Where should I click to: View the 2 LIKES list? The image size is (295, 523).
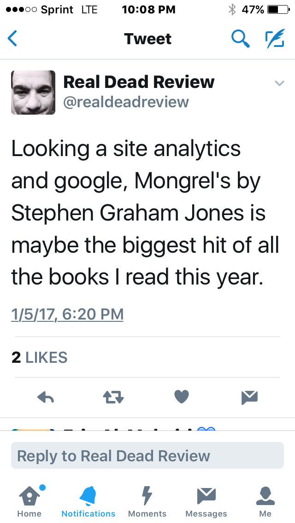point(40,358)
